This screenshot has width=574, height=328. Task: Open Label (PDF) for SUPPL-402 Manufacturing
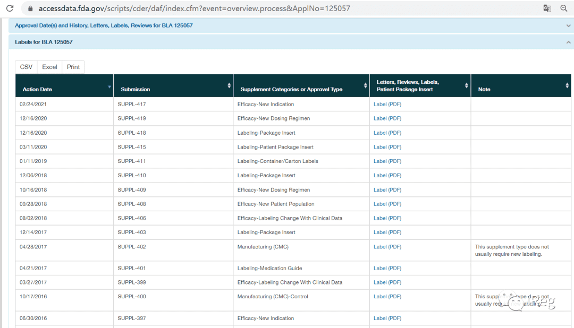tap(387, 247)
